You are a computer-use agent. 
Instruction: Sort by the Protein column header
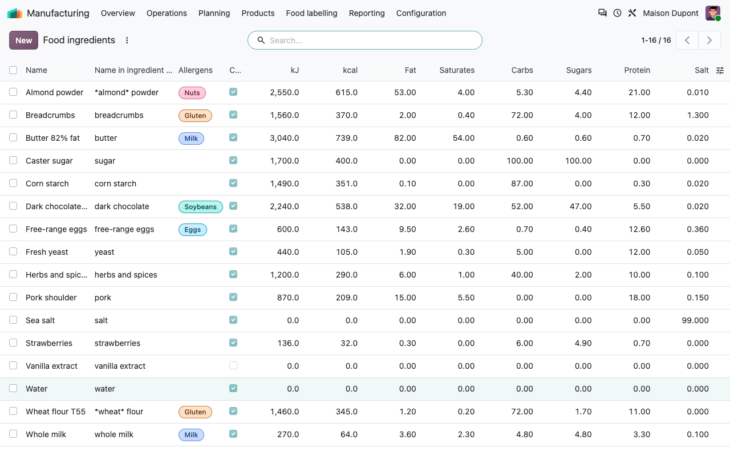[x=637, y=70]
